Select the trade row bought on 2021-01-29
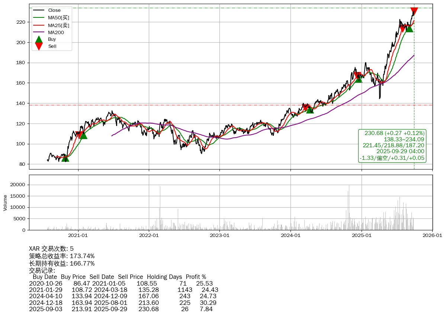The width and height of the screenshot is (446, 316). (x=123, y=290)
